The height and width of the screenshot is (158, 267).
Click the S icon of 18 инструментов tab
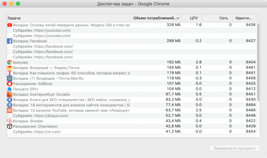[x=10, y=105]
